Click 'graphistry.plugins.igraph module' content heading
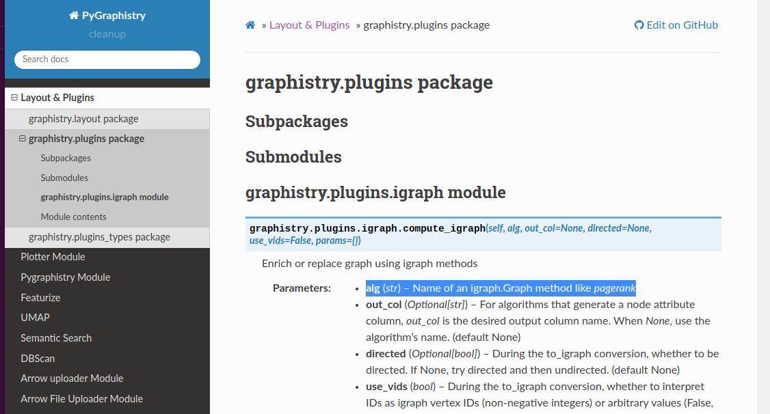This screenshot has width=770, height=414. [375, 192]
